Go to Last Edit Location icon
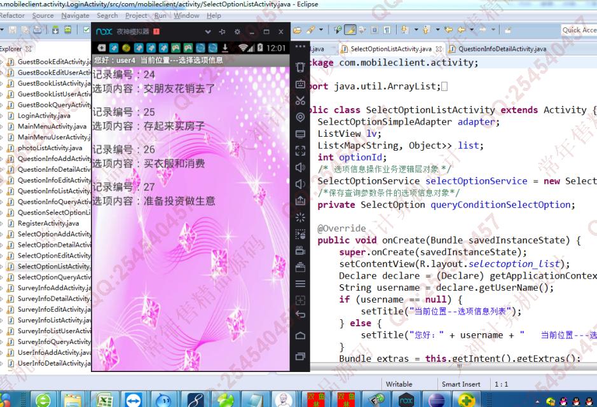This screenshot has width=597, height=407. [x=448, y=30]
